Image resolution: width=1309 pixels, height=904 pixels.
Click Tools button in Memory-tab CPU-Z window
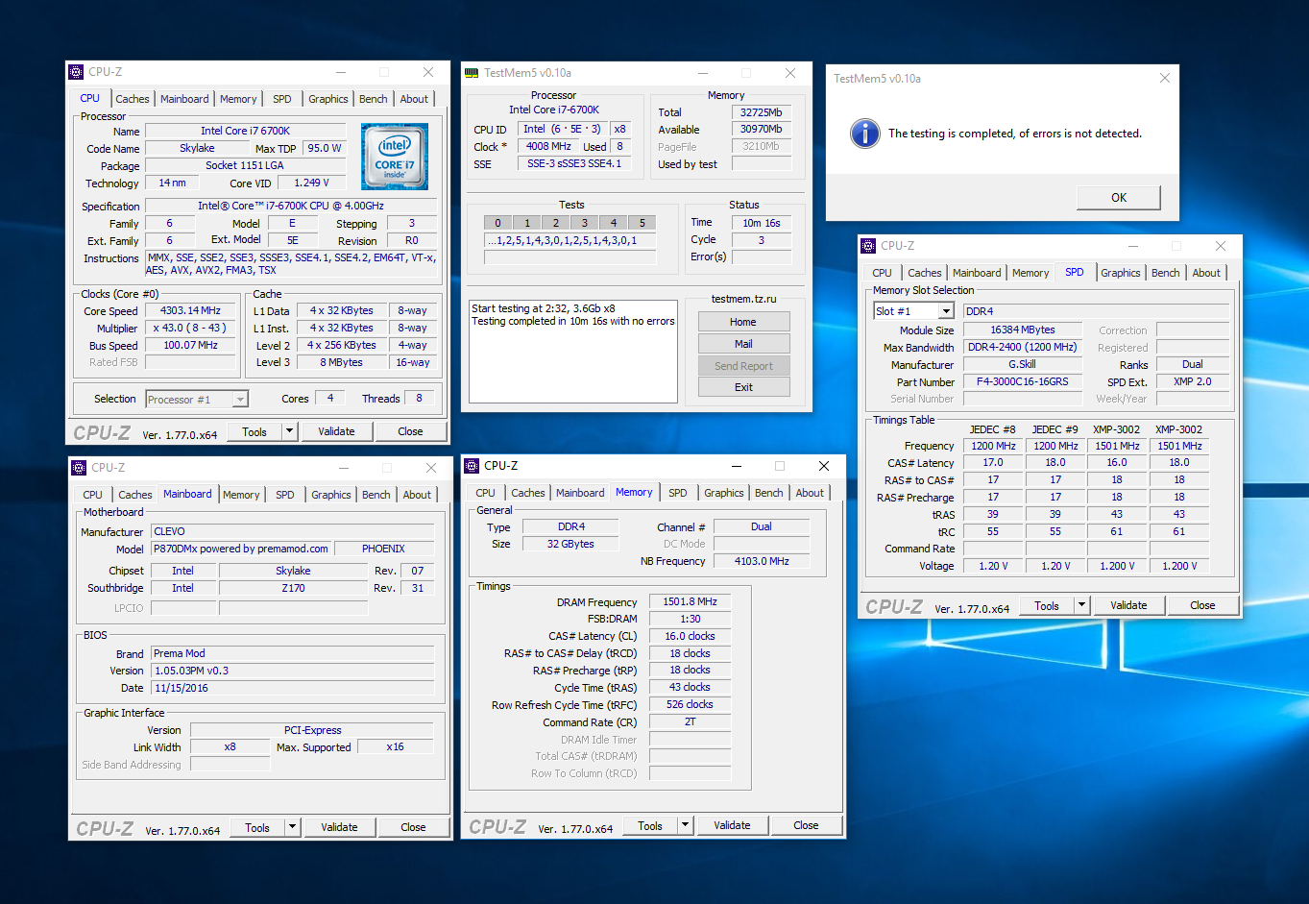coord(650,825)
